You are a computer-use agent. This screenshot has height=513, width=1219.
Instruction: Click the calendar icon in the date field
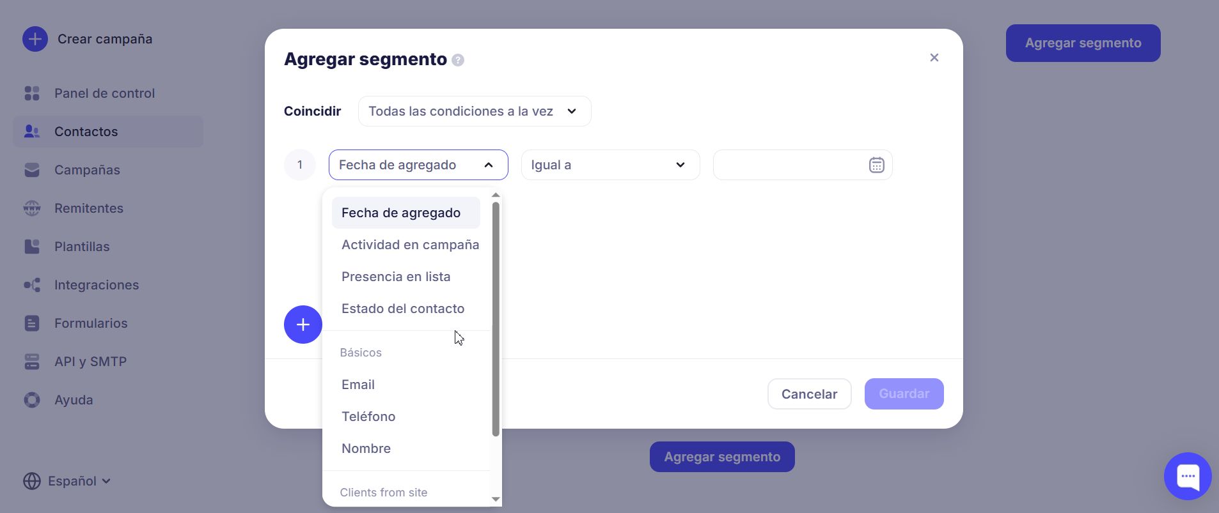point(876,165)
